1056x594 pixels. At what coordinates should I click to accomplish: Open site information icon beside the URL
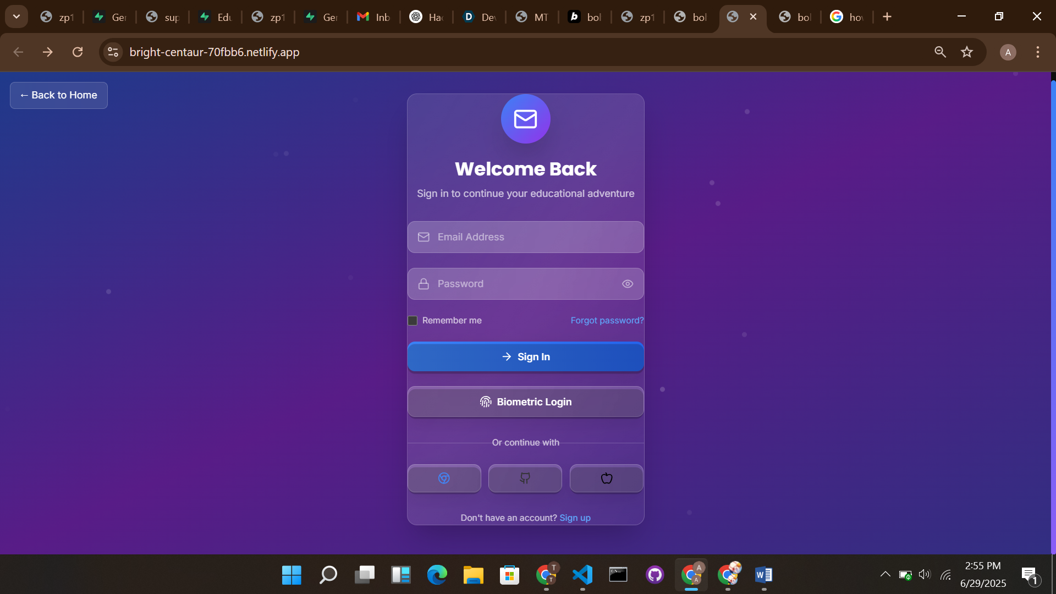[113, 52]
